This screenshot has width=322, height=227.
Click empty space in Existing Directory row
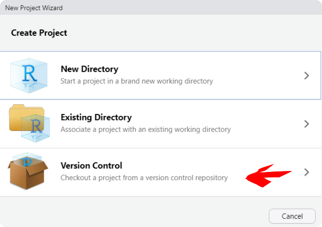[267, 124]
